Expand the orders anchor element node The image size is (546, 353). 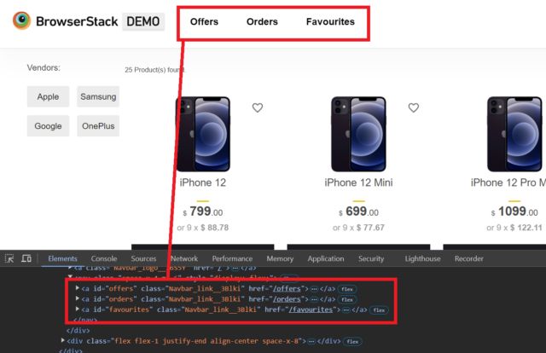(78, 298)
